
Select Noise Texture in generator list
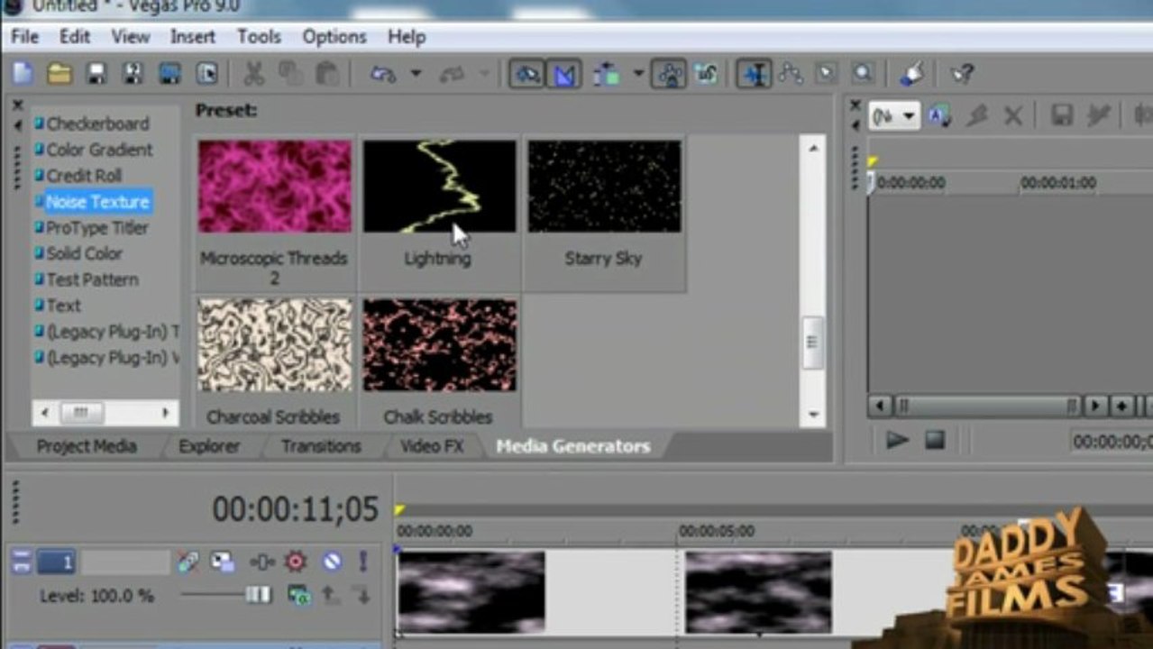coord(97,202)
